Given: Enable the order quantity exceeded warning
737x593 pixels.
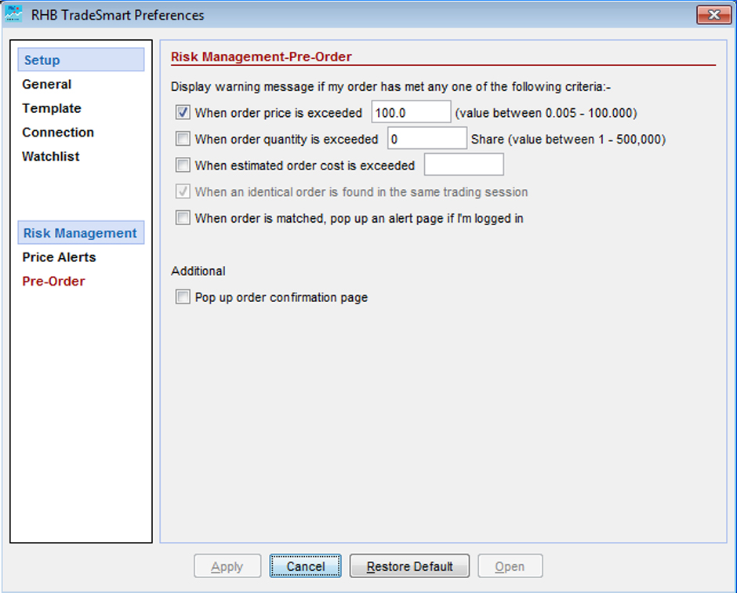Looking at the screenshot, I should [x=183, y=139].
